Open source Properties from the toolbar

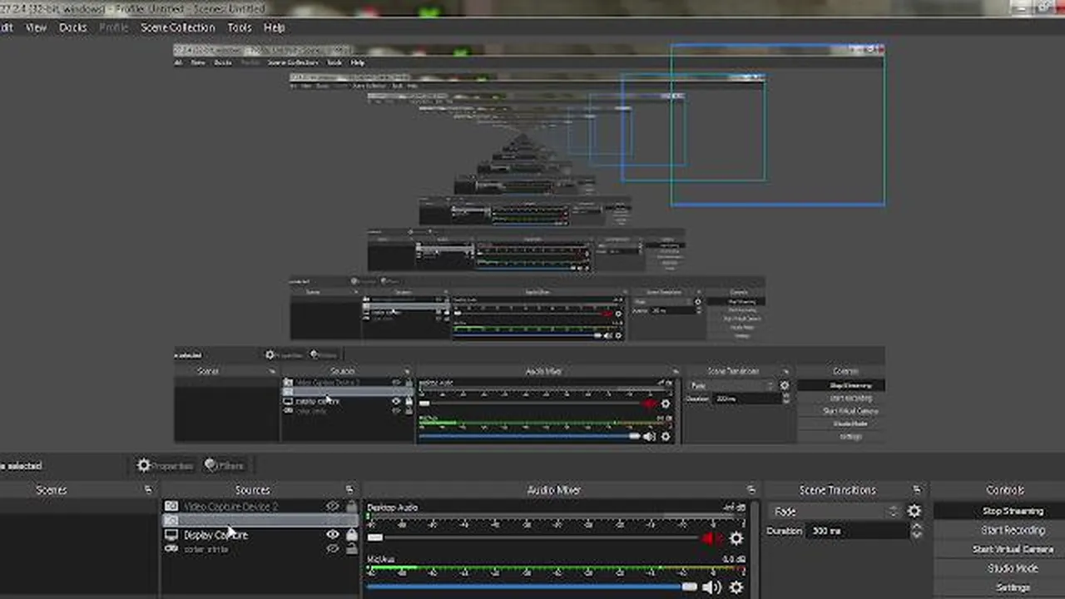[165, 465]
